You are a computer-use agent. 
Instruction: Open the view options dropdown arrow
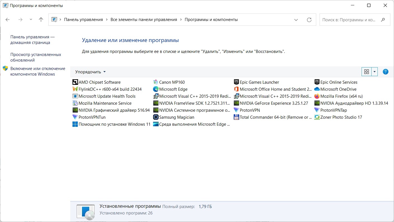click(374, 72)
